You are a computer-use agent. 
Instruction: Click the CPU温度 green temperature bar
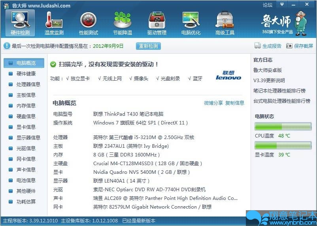click(283, 126)
